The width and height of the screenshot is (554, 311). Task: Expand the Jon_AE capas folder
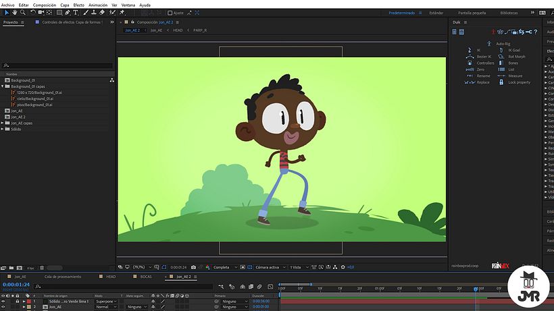click(3, 123)
